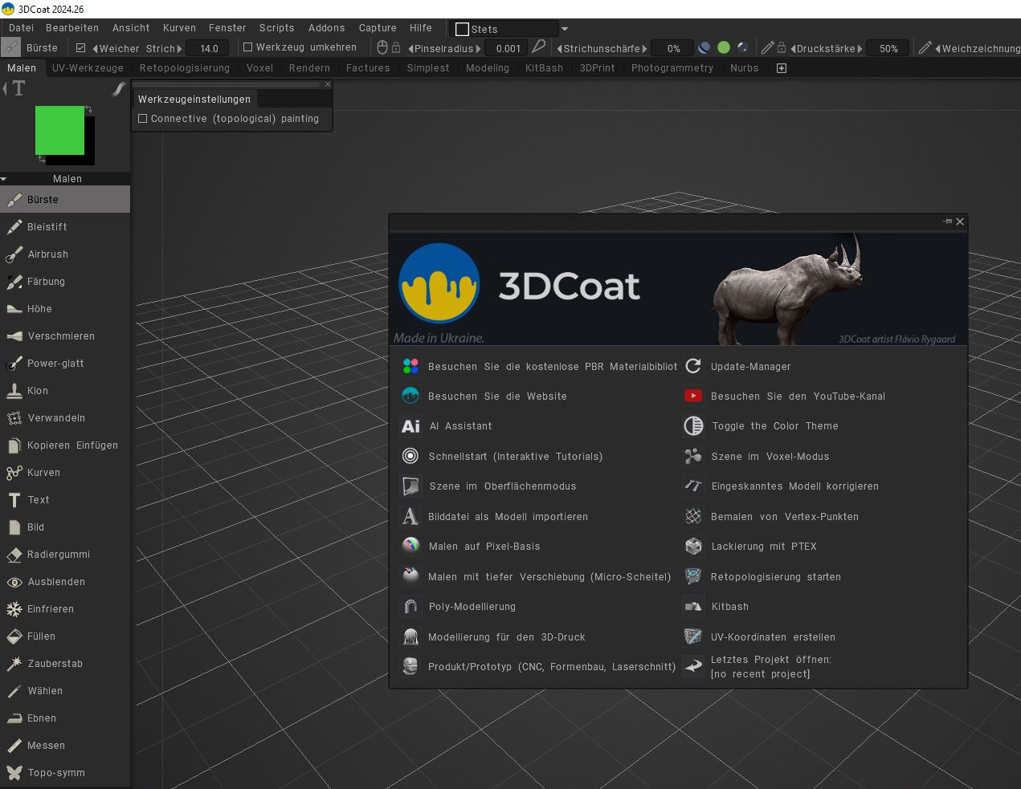This screenshot has width=1021, height=789.
Task: Click right arrow of Pinselradius
Action: pos(478,49)
